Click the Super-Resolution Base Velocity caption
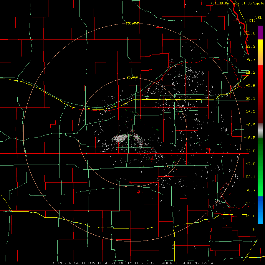265x265 pixels. [134, 263]
